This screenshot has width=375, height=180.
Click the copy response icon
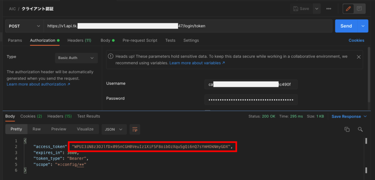tap(347, 129)
